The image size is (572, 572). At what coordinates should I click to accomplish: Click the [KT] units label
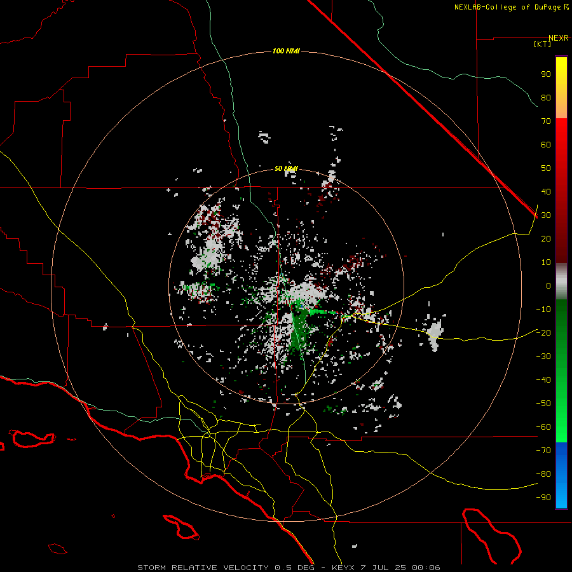point(543,44)
